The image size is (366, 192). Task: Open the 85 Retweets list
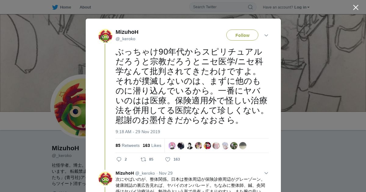pyautogui.click(x=127, y=146)
